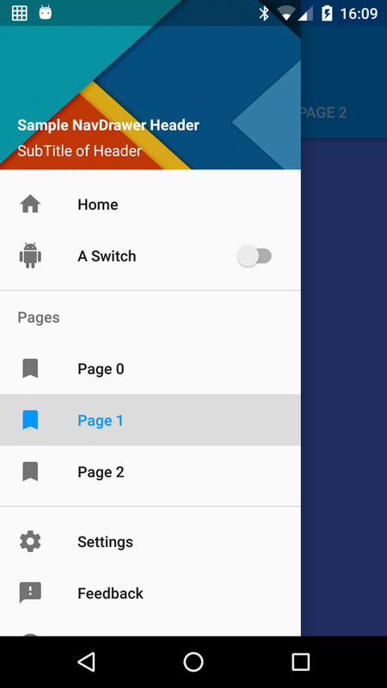Screen dimensions: 387x688
Task: Tap the Home house icon
Action: pos(30,205)
